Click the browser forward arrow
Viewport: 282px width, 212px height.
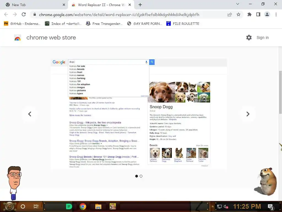pyautogui.click(x=15, y=14)
